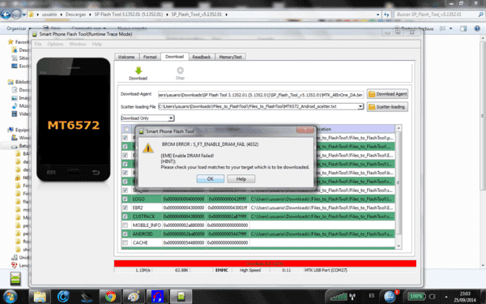Image resolution: width=486 pixels, height=304 pixels.
Task: Click the warning icon in error dialog
Action: coord(148,148)
